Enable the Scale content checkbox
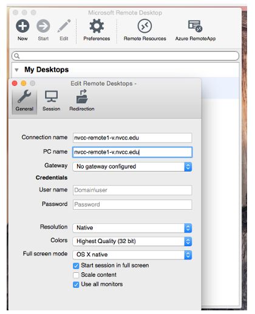 [x=76, y=275]
